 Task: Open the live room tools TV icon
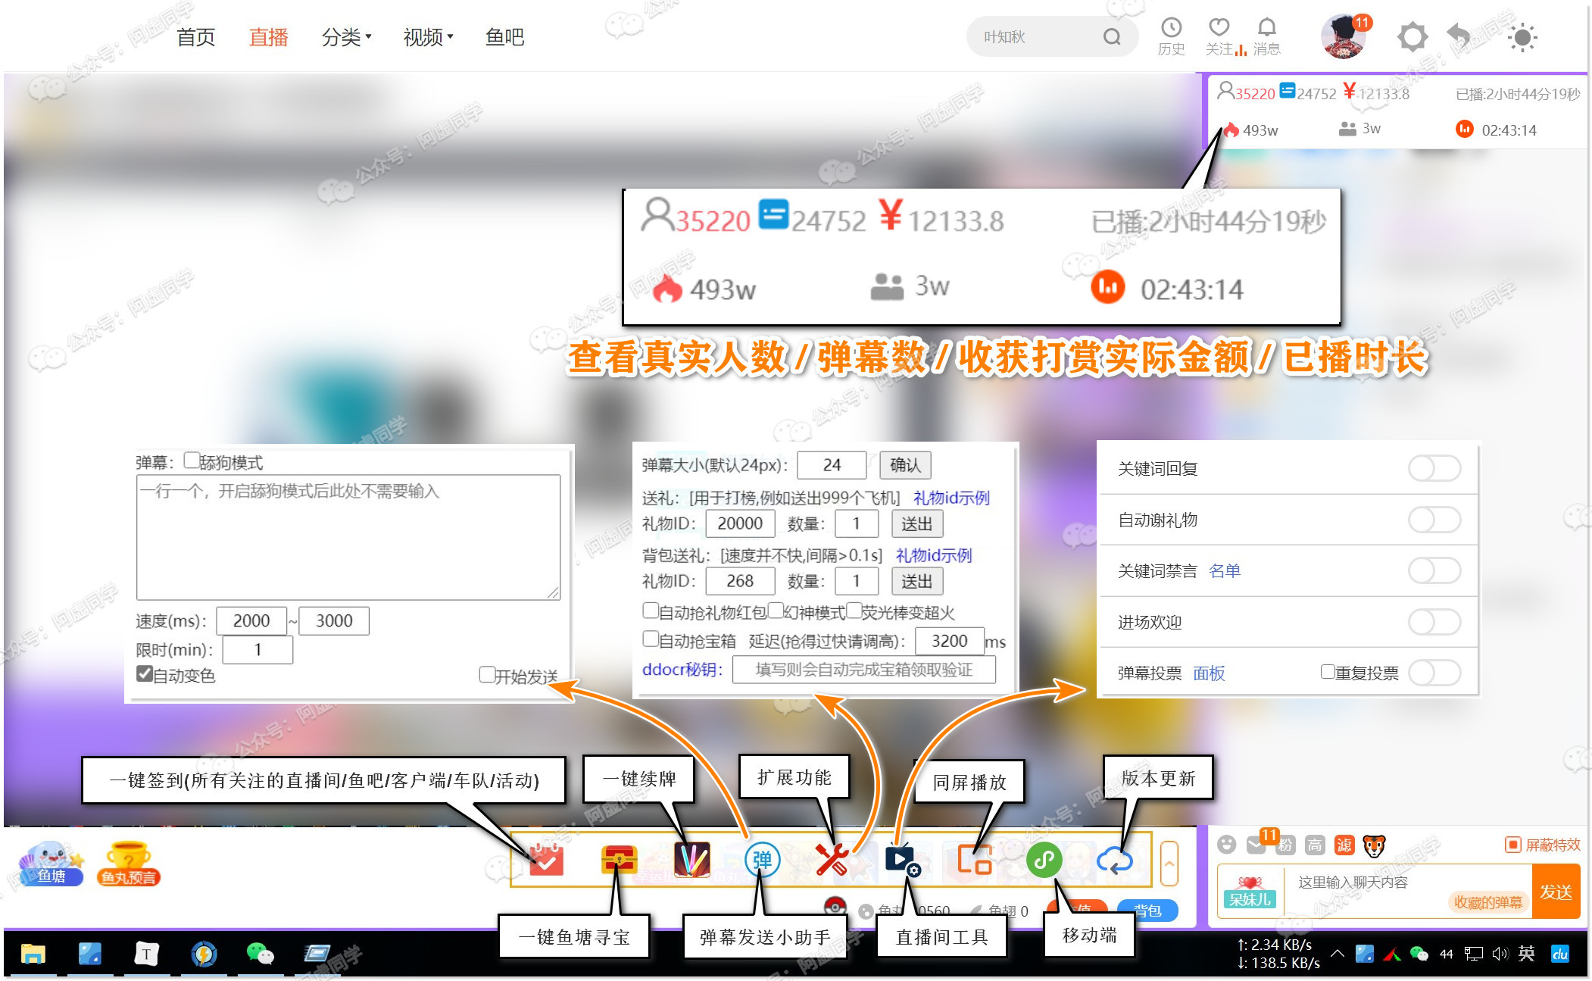[x=901, y=860]
